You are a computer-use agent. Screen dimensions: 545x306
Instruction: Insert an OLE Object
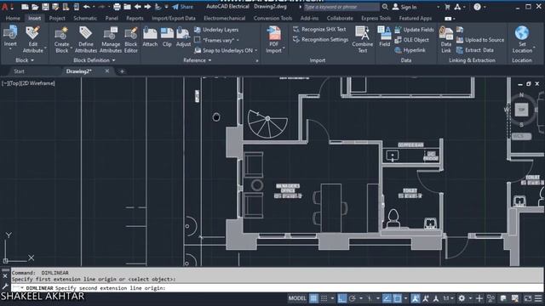point(412,40)
